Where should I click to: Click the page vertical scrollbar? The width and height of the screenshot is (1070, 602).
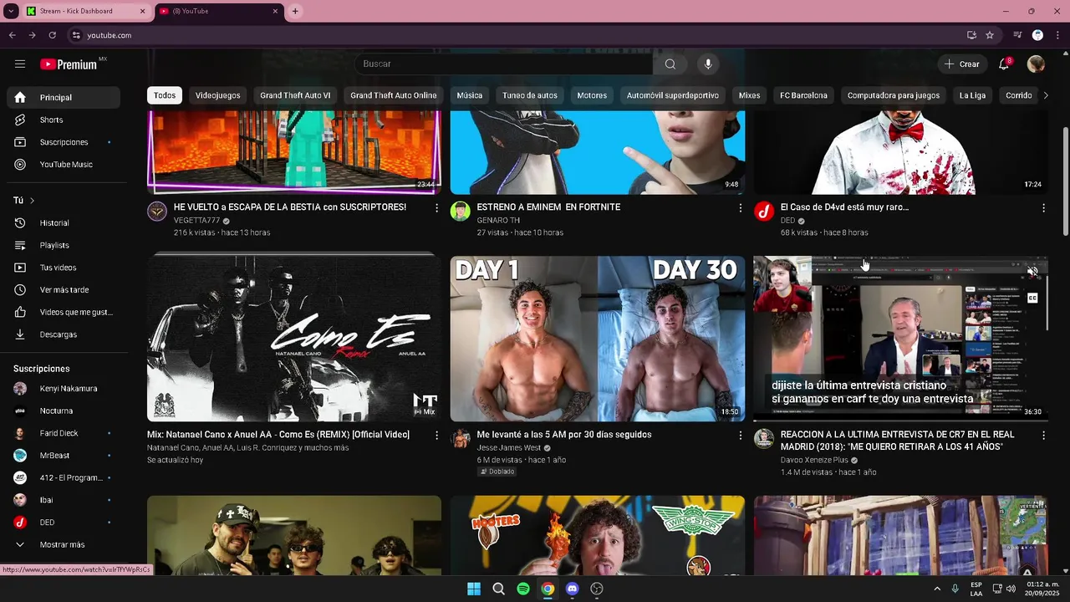point(1065,182)
